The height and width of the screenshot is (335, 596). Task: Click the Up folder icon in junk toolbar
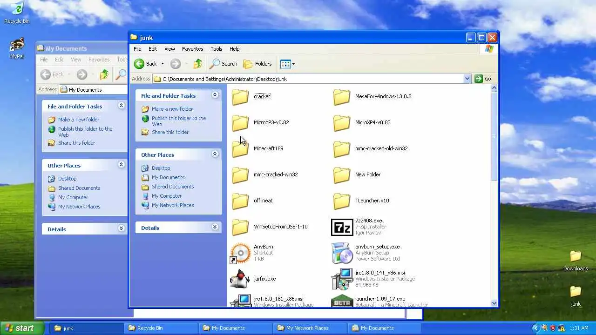pos(198,64)
